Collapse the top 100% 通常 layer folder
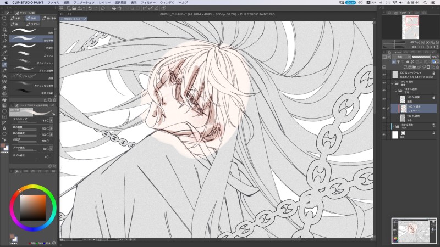 click(392, 83)
